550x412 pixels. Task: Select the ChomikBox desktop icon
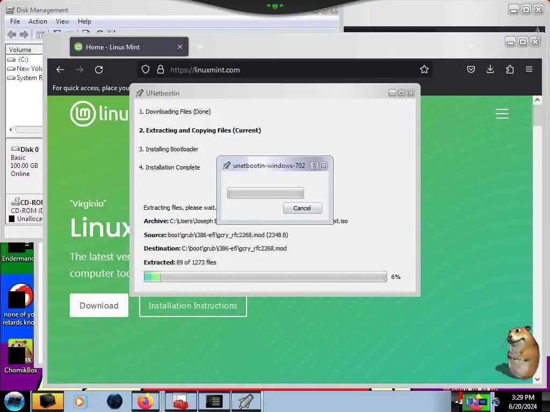pyautogui.click(x=20, y=356)
